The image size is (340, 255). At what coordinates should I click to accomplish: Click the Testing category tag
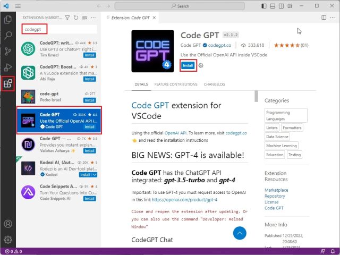pos(294,155)
